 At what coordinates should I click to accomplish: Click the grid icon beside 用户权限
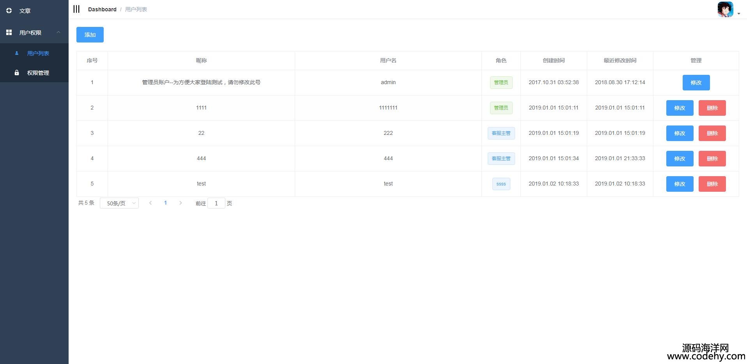pos(9,33)
